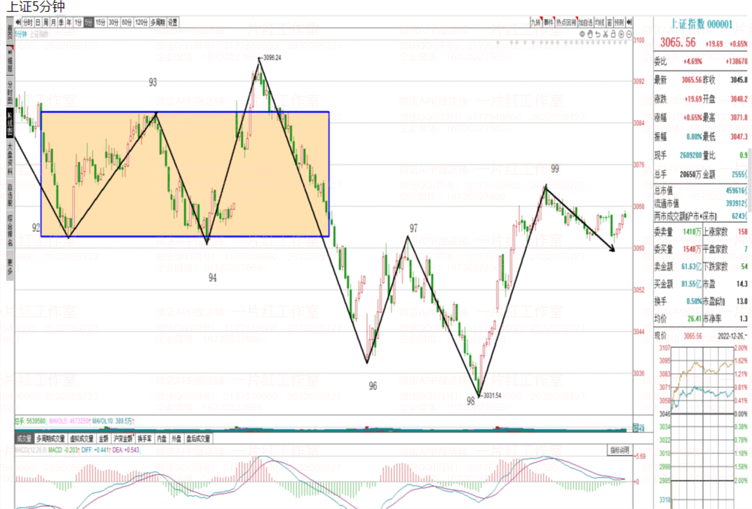
Task: Click the volume bar strip below chart
Action: click(x=321, y=428)
